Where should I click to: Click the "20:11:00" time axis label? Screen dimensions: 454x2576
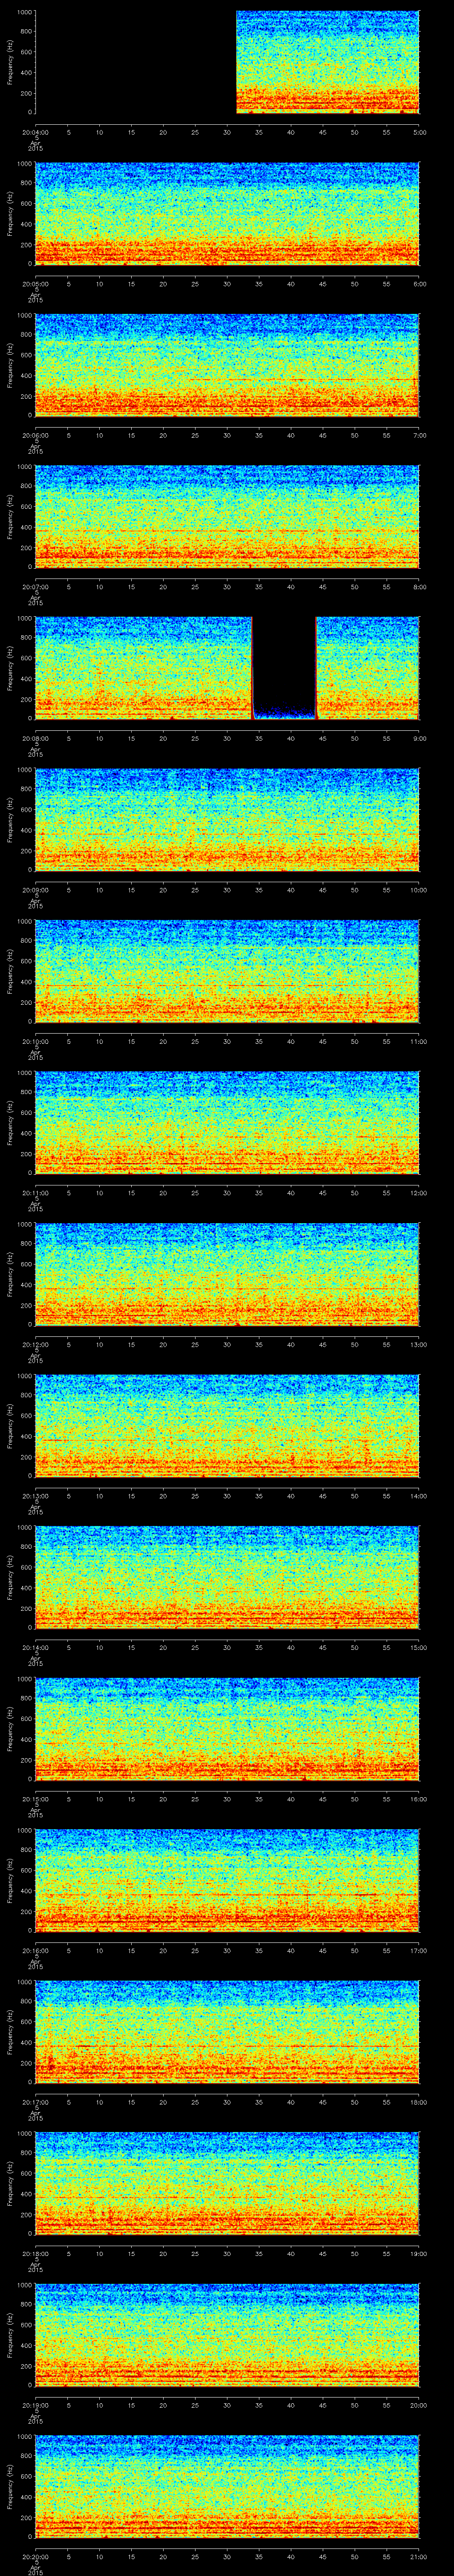(35, 1193)
